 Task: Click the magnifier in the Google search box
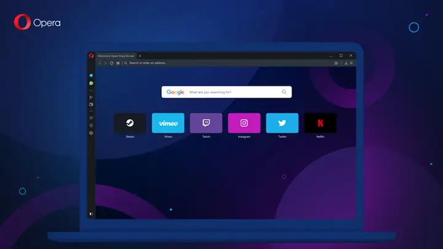pos(284,92)
